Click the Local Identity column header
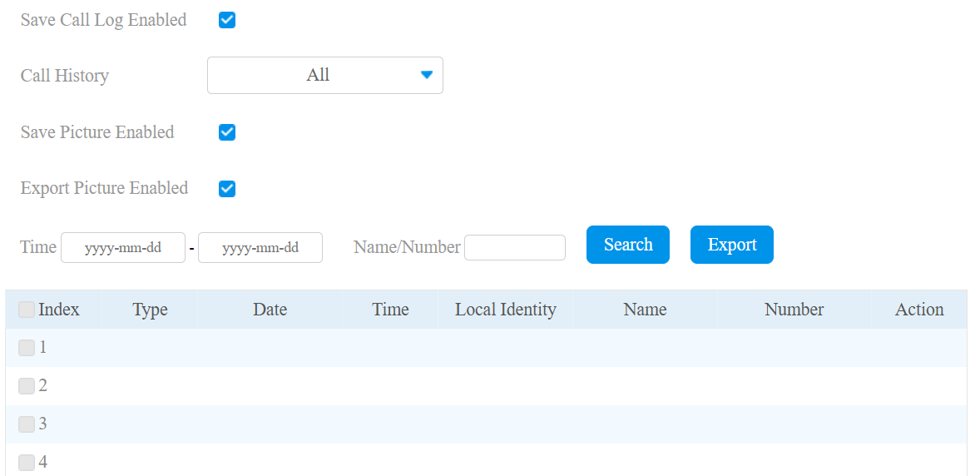Screen dimensions: 970x476 (506, 310)
